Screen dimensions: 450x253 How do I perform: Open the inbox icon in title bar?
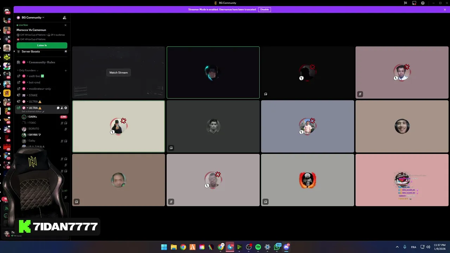pos(414,3)
